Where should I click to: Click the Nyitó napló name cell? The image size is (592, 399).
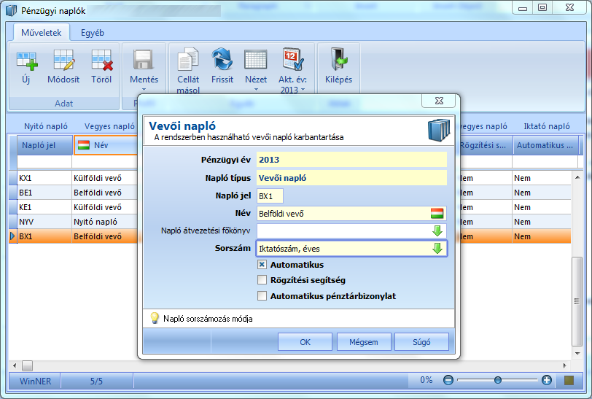[105, 222]
